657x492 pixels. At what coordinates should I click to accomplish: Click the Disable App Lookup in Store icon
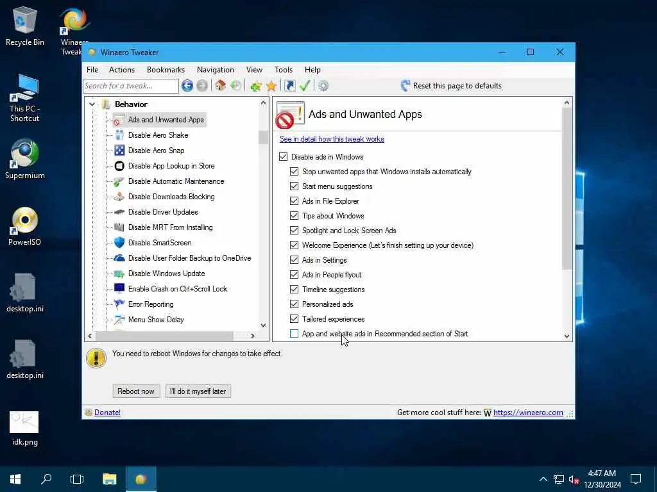point(119,166)
